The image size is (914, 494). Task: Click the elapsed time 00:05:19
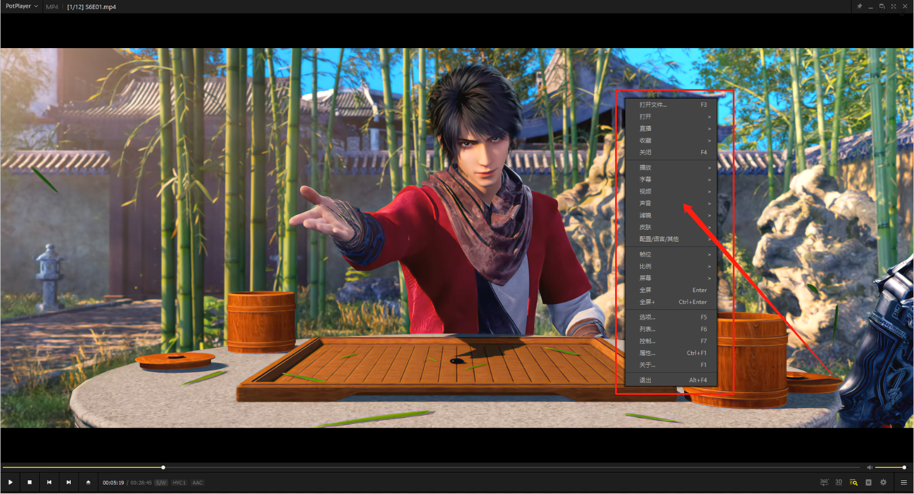(x=114, y=483)
